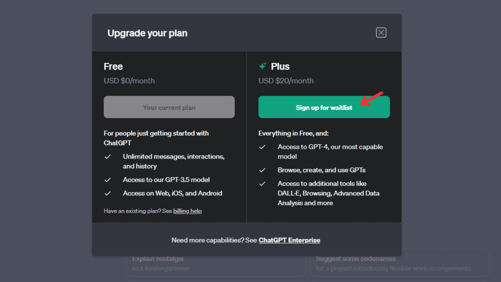Close the Upgrade your plan dialog
This screenshot has width=501, height=282.
(381, 33)
